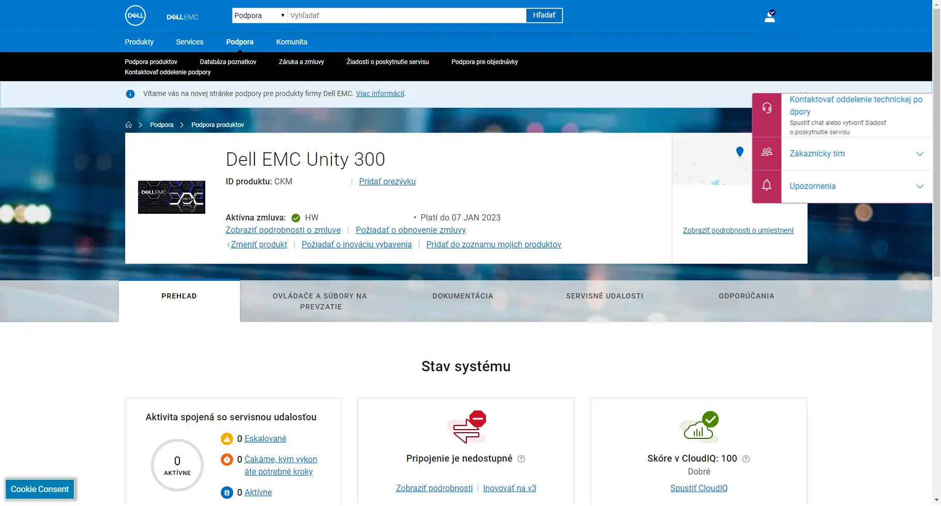Switch to the ODPORÚČANIA tab

[747, 296]
